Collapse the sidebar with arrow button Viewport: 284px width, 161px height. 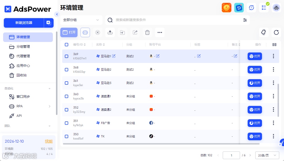coord(57,14)
